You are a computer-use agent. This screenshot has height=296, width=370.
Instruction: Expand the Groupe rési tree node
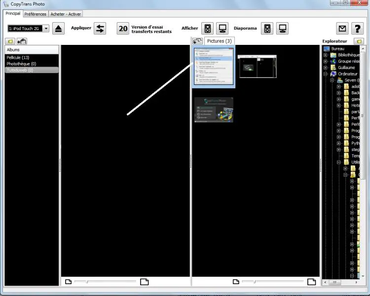[x=326, y=61]
